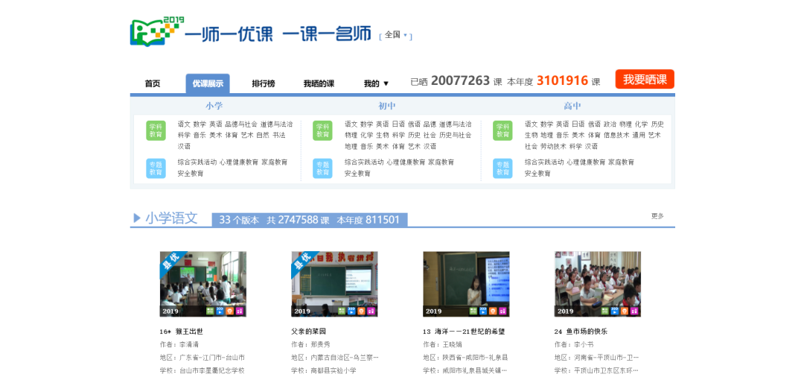
Task: Click the triangle beside 小学语文 heading
Action: (137, 218)
